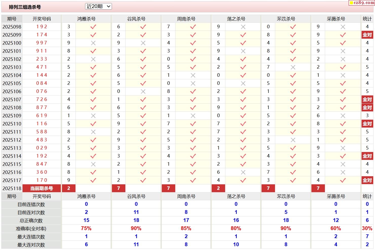
Task: Click the 目前连对次数 row label
Action: tap(31, 213)
